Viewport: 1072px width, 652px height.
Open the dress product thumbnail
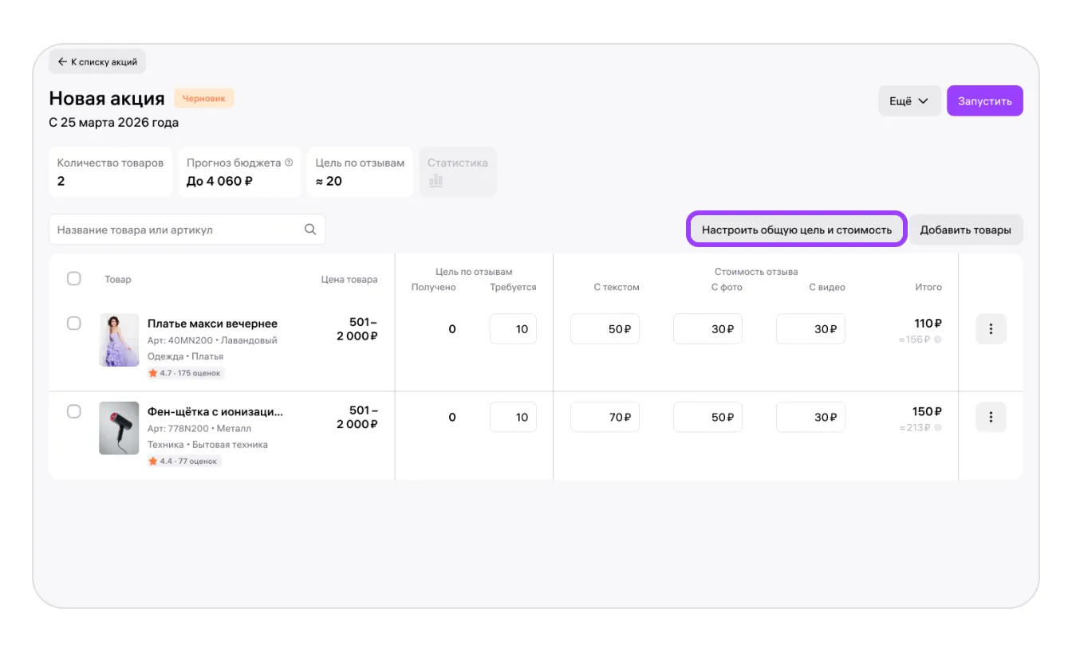click(x=119, y=340)
